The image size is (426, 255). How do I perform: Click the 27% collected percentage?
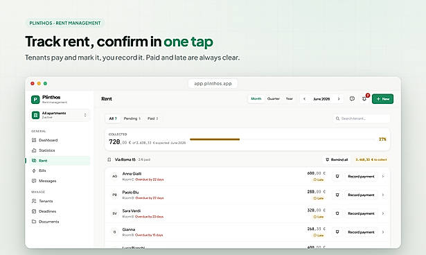coord(382,139)
